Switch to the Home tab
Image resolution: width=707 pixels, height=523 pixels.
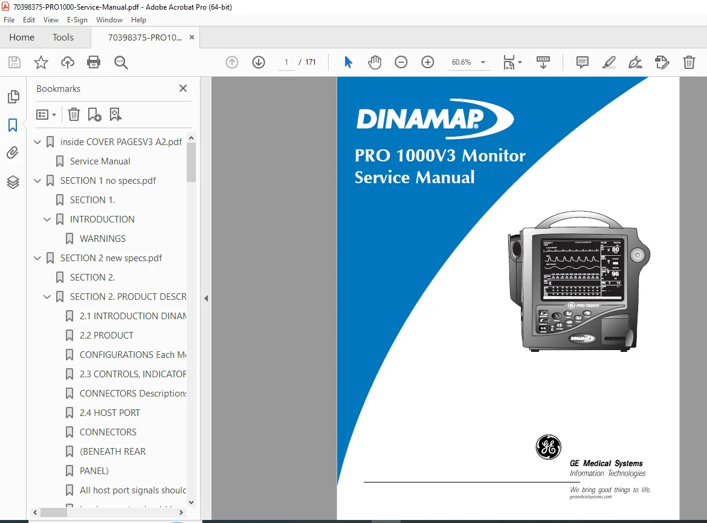point(22,37)
